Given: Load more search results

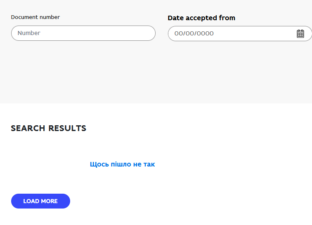Looking at the screenshot, I should tap(40, 201).
